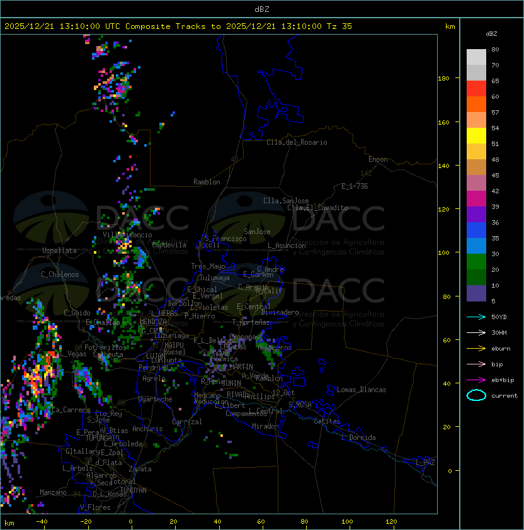Click the 'E_1-736' map label
The height and width of the screenshot is (530, 524).
click(x=355, y=186)
